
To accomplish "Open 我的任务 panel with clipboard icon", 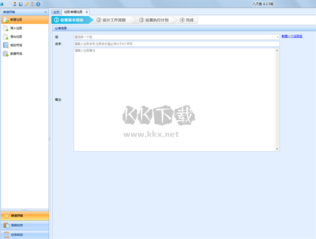I will 25,225.
